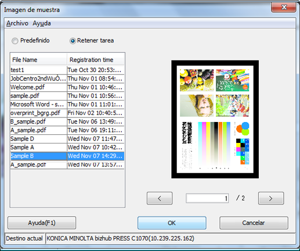
Task: Click the Wed Nov 07 11:47 time cell
Action: [x=96, y=139]
